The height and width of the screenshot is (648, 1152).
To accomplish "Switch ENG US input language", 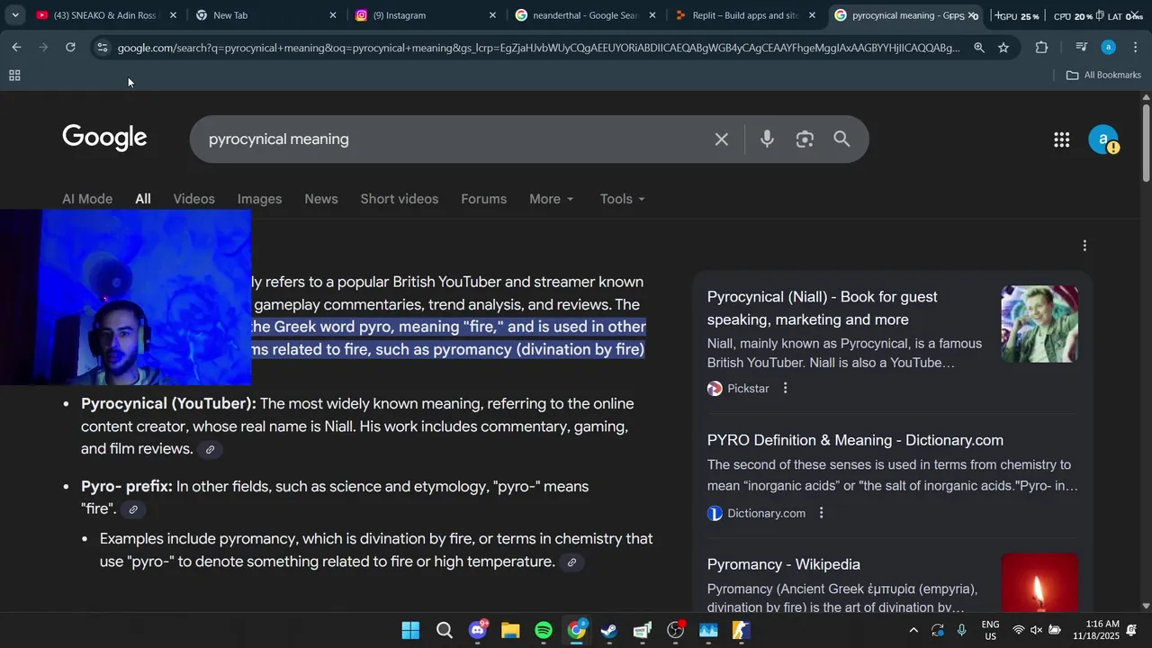I will pos(990,630).
